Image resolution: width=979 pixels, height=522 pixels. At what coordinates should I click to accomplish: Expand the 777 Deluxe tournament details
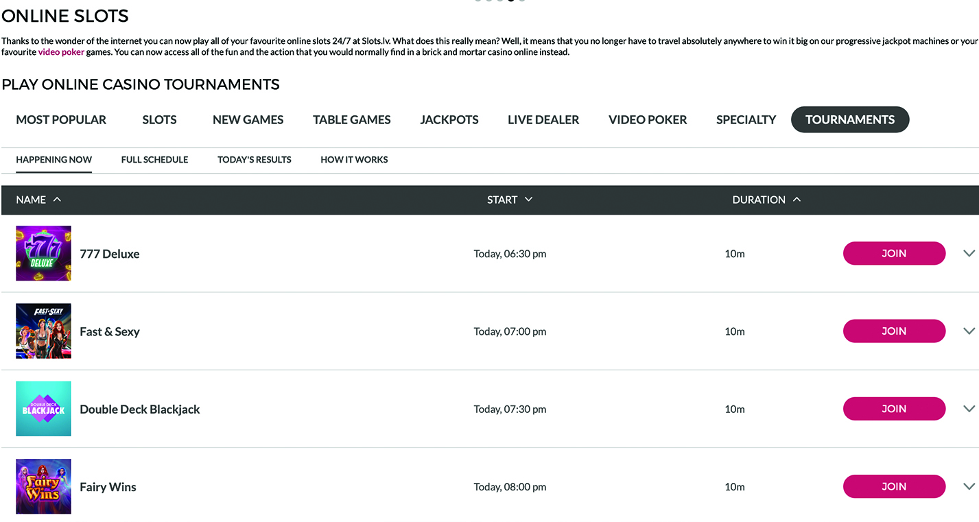[969, 253]
